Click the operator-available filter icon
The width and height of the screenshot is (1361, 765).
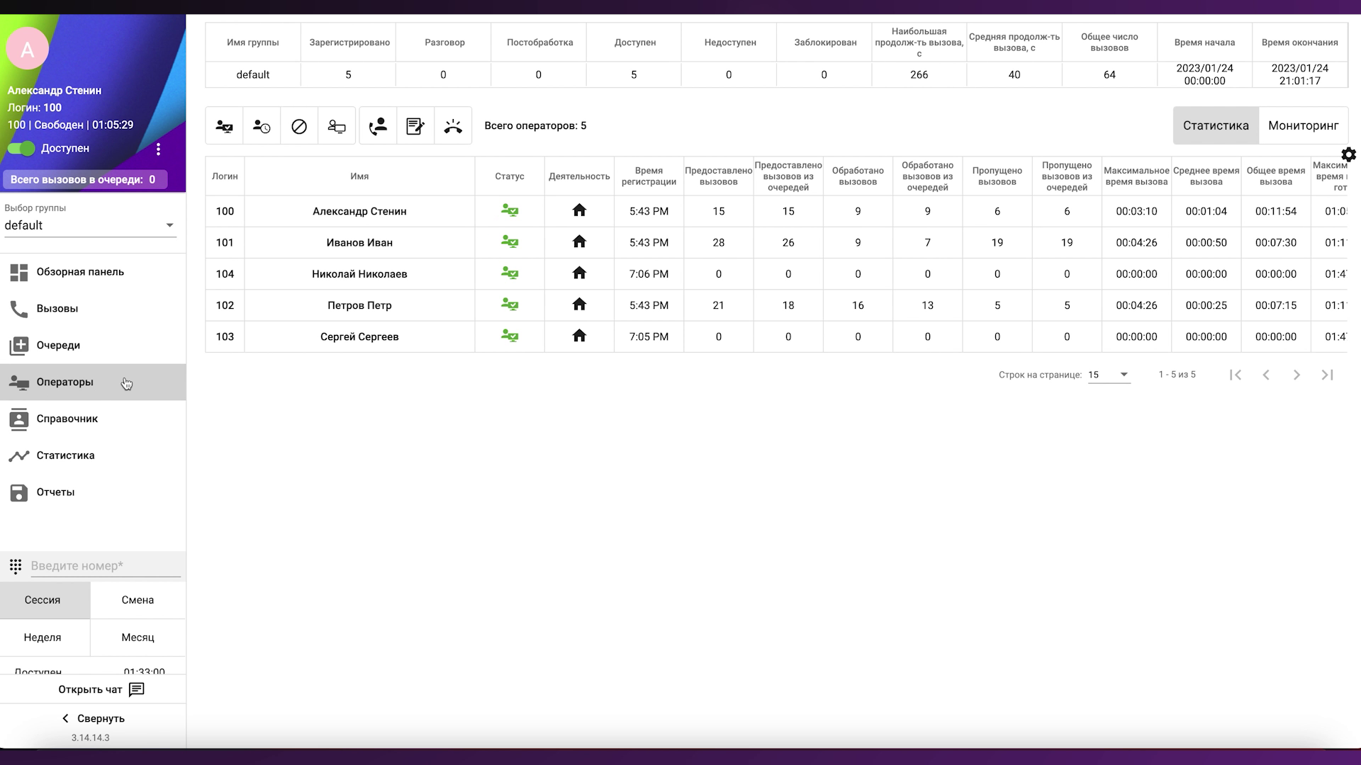pos(224,126)
